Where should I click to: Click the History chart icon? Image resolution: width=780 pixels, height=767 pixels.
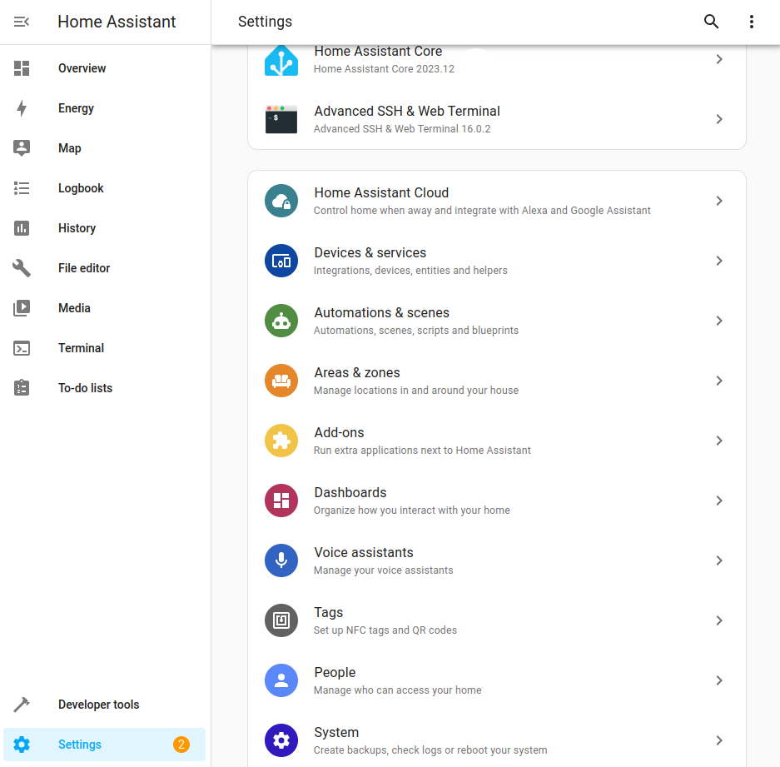coord(22,228)
